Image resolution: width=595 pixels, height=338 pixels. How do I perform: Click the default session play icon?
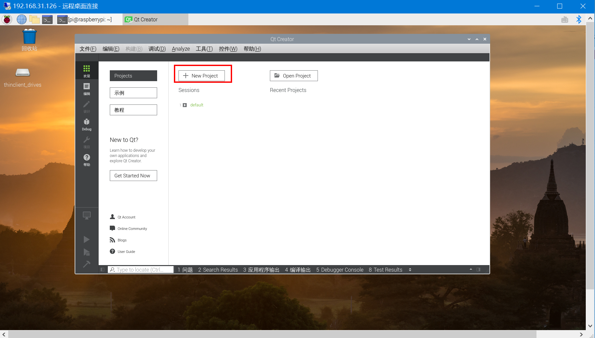click(x=185, y=105)
